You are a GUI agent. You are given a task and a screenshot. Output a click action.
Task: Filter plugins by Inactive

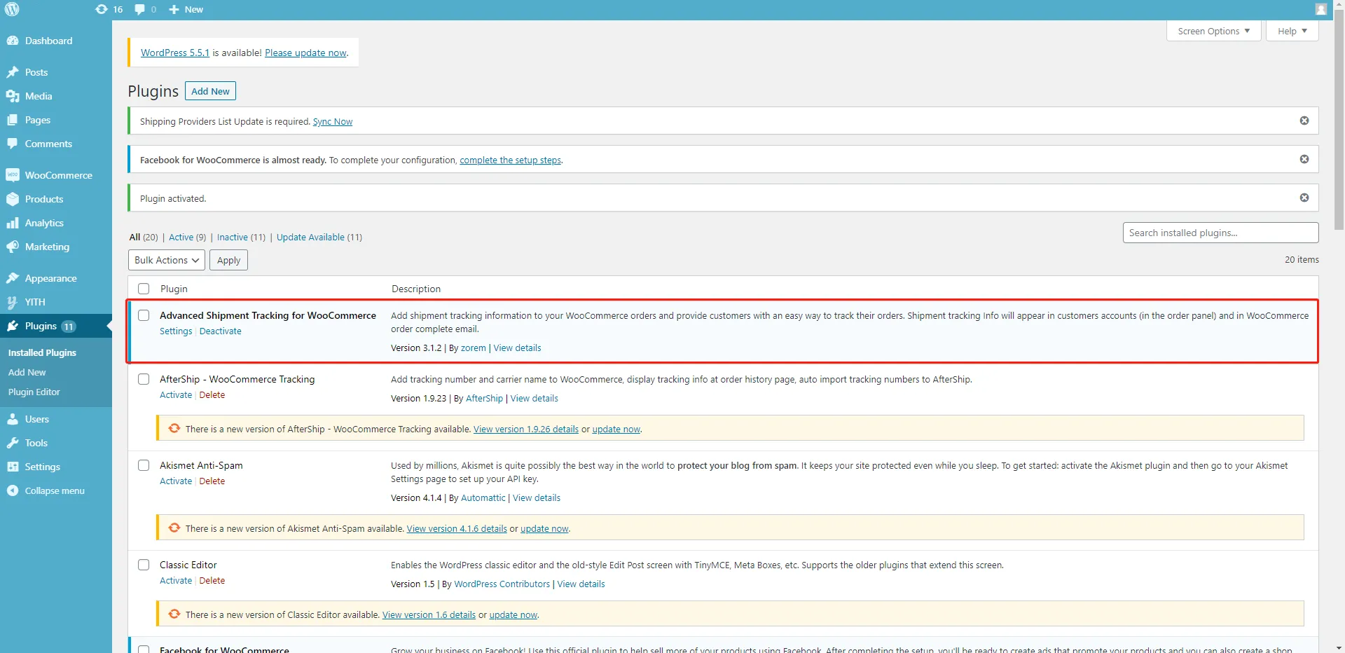[x=232, y=238]
